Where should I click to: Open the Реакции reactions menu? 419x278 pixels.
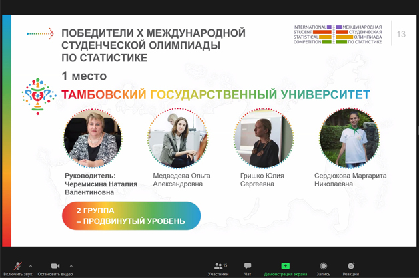tap(351, 269)
